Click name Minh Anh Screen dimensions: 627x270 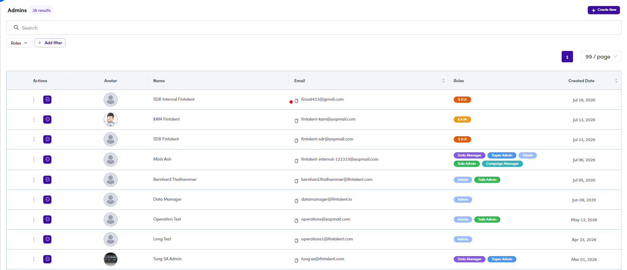[x=162, y=159]
